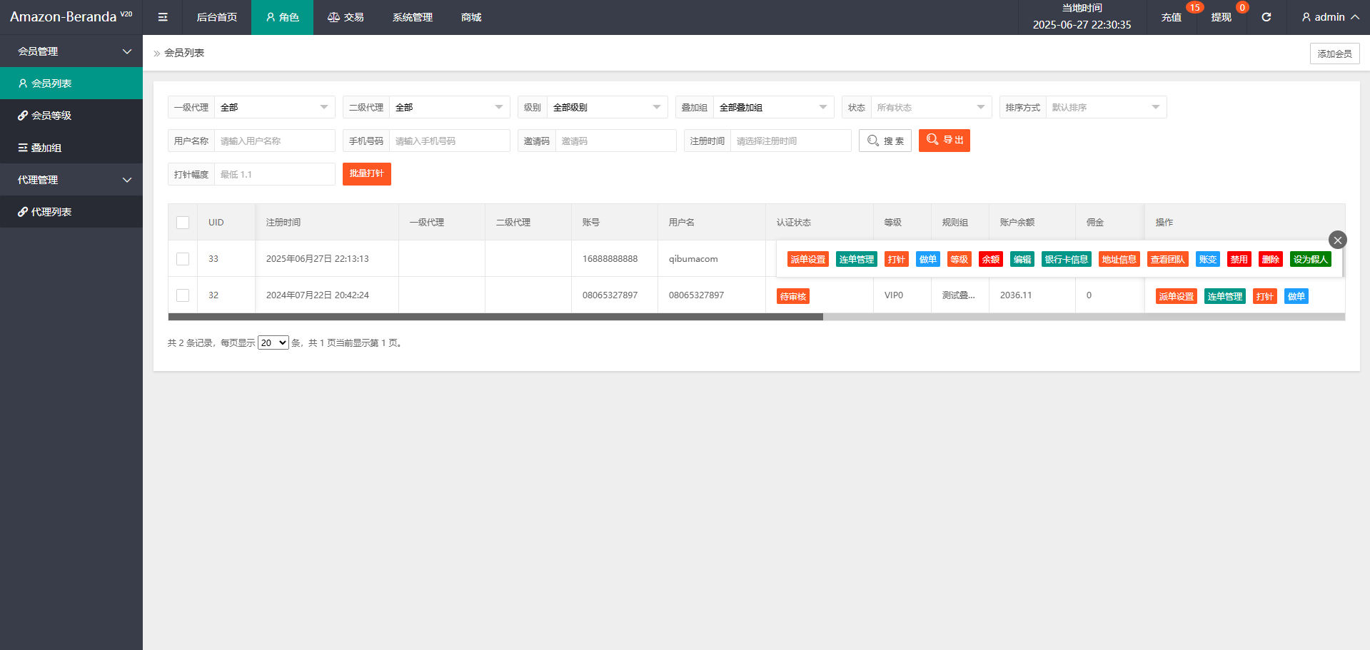Click the 充值 recharge notification item
This screenshot has height=650, width=1370.
point(1171,17)
